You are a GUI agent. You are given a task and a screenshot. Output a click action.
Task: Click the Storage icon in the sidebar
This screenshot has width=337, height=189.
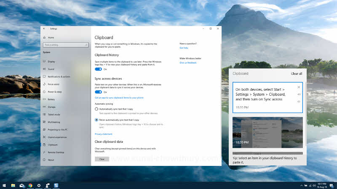(44, 107)
